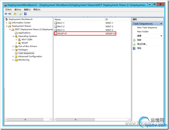Screen dimensions: 169x130
Task: Click the Up one level toolbar icon
Action: pyautogui.click(x=15, y=14)
